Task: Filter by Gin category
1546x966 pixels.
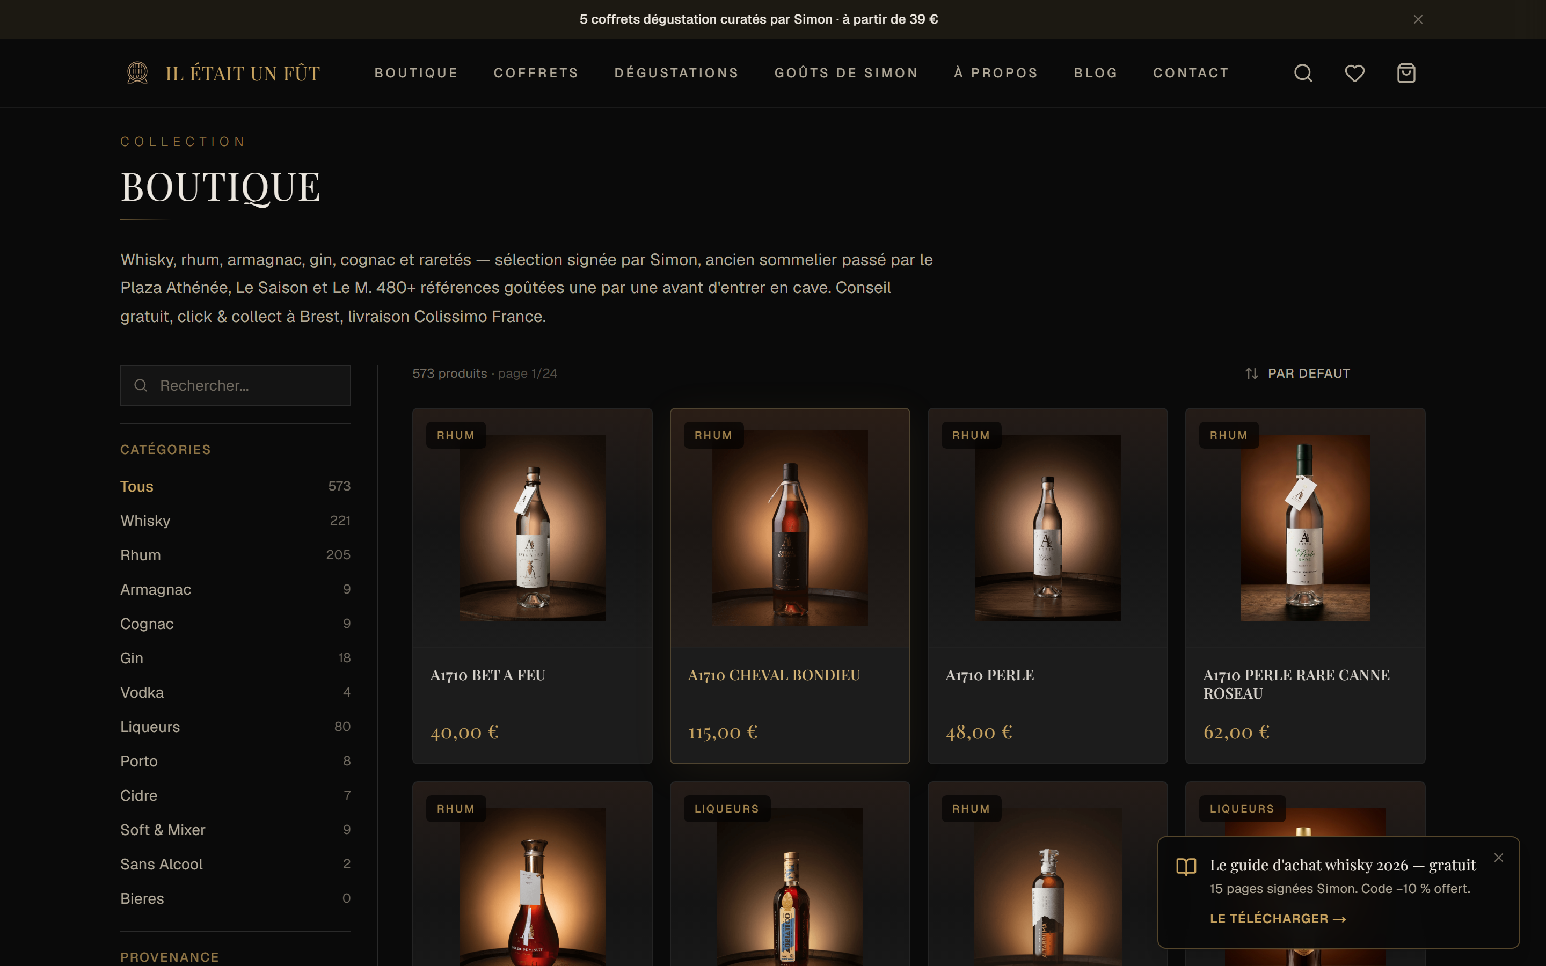Action: tap(235, 658)
